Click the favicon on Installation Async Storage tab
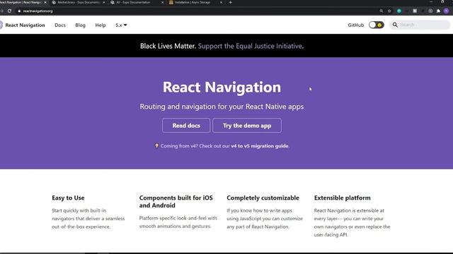Image resolution: width=453 pixels, height=254 pixels. click(x=171, y=2)
